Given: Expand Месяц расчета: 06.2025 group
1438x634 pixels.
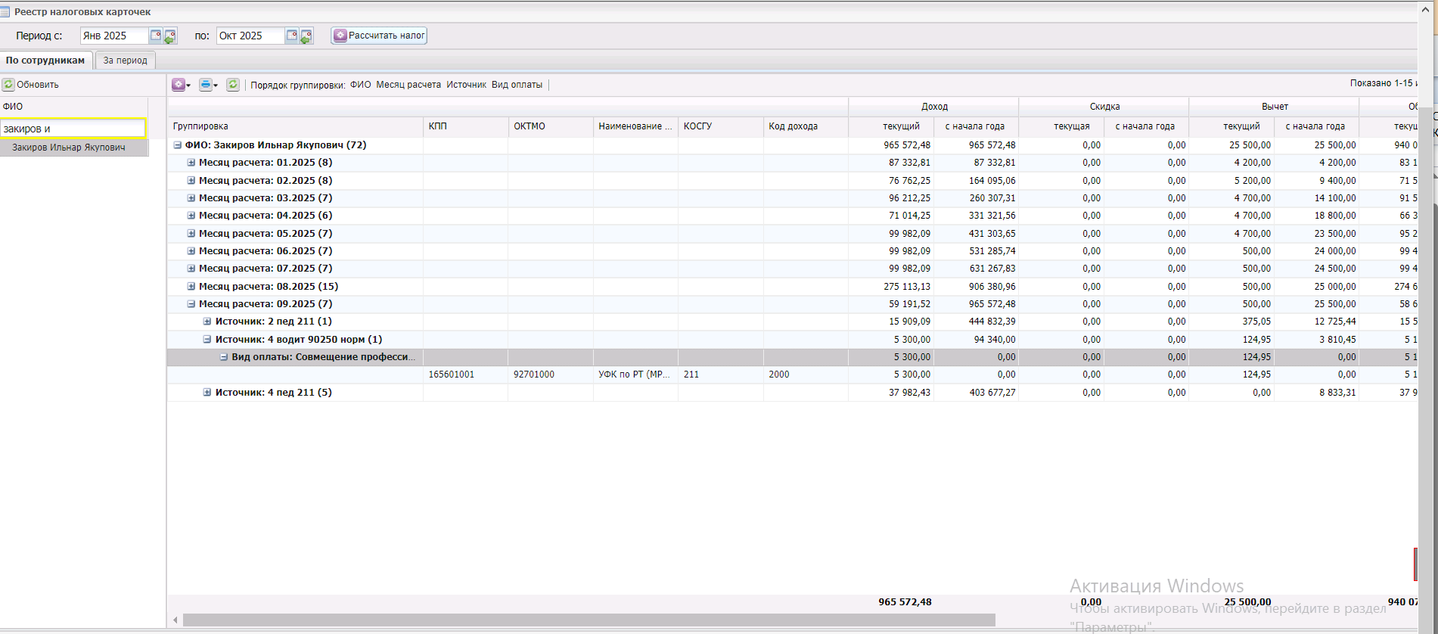Looking at the screenshot, I should tap(191, 251).
